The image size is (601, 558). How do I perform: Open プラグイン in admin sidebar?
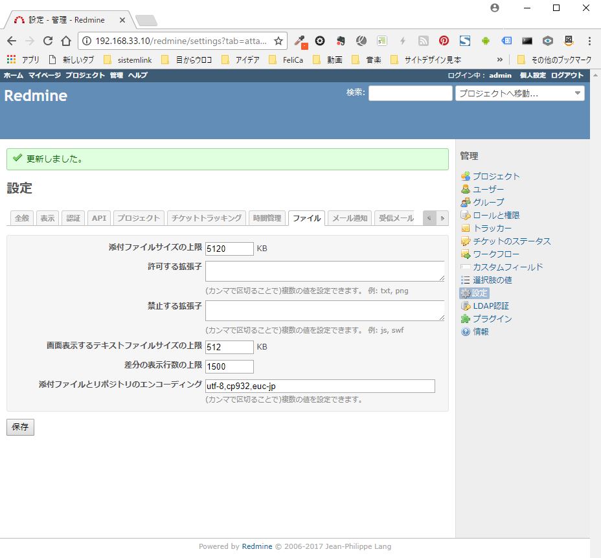[x=492, y=319]
